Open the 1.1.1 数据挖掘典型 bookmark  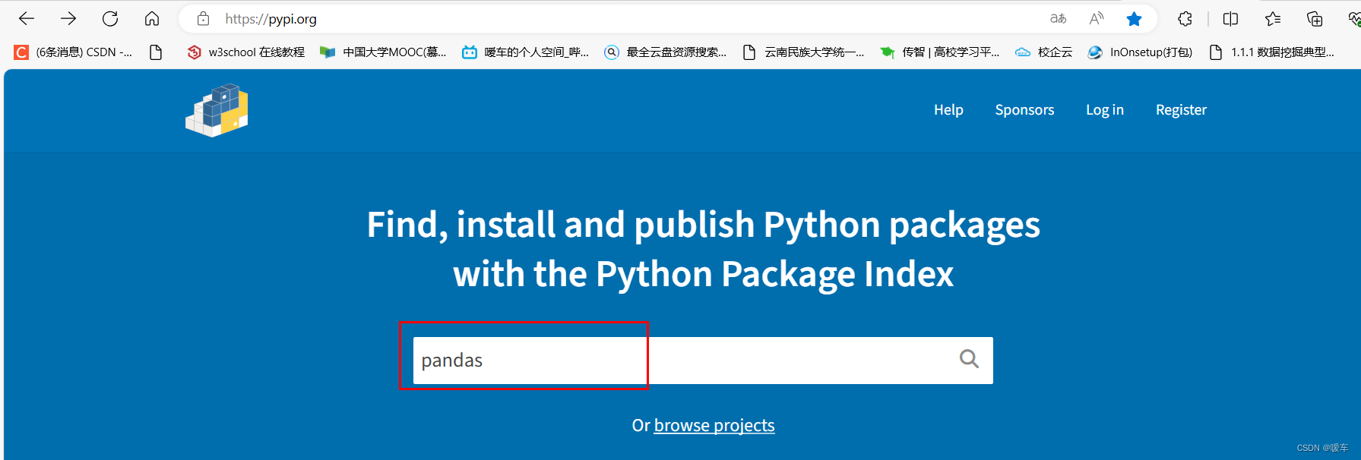[x=1271, y=52]
